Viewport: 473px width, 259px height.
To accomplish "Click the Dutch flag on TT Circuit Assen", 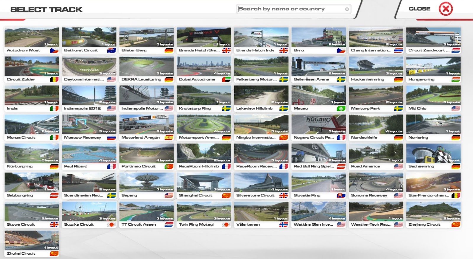I will click(x=169, y=224).
